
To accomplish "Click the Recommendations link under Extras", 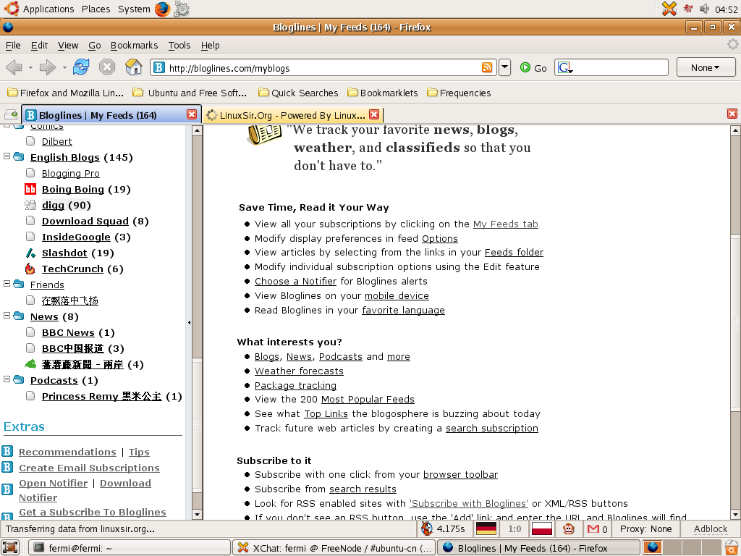I will coord(67,452).
